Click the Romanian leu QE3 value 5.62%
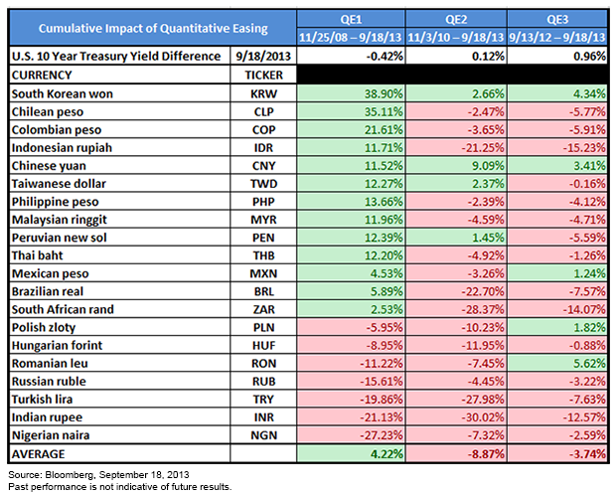Screen dimensions: 616x495 [557, 363]
